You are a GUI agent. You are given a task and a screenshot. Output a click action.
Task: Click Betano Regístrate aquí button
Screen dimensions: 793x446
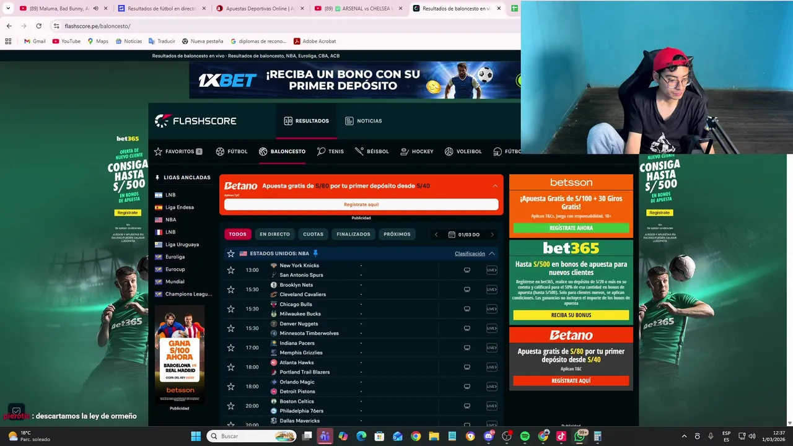[x=361, y=204]
